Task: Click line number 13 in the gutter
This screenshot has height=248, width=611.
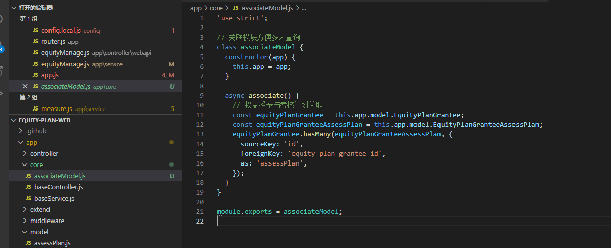Action: (200, 134)
